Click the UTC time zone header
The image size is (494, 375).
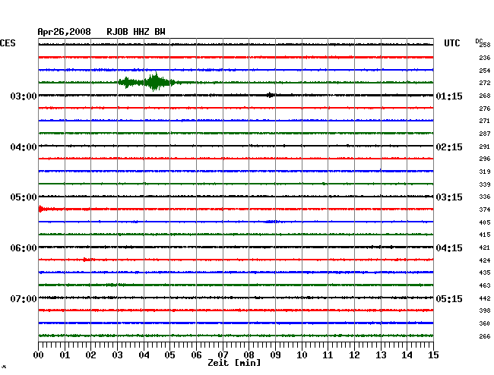pyautogui.click(x=451, y=43)
